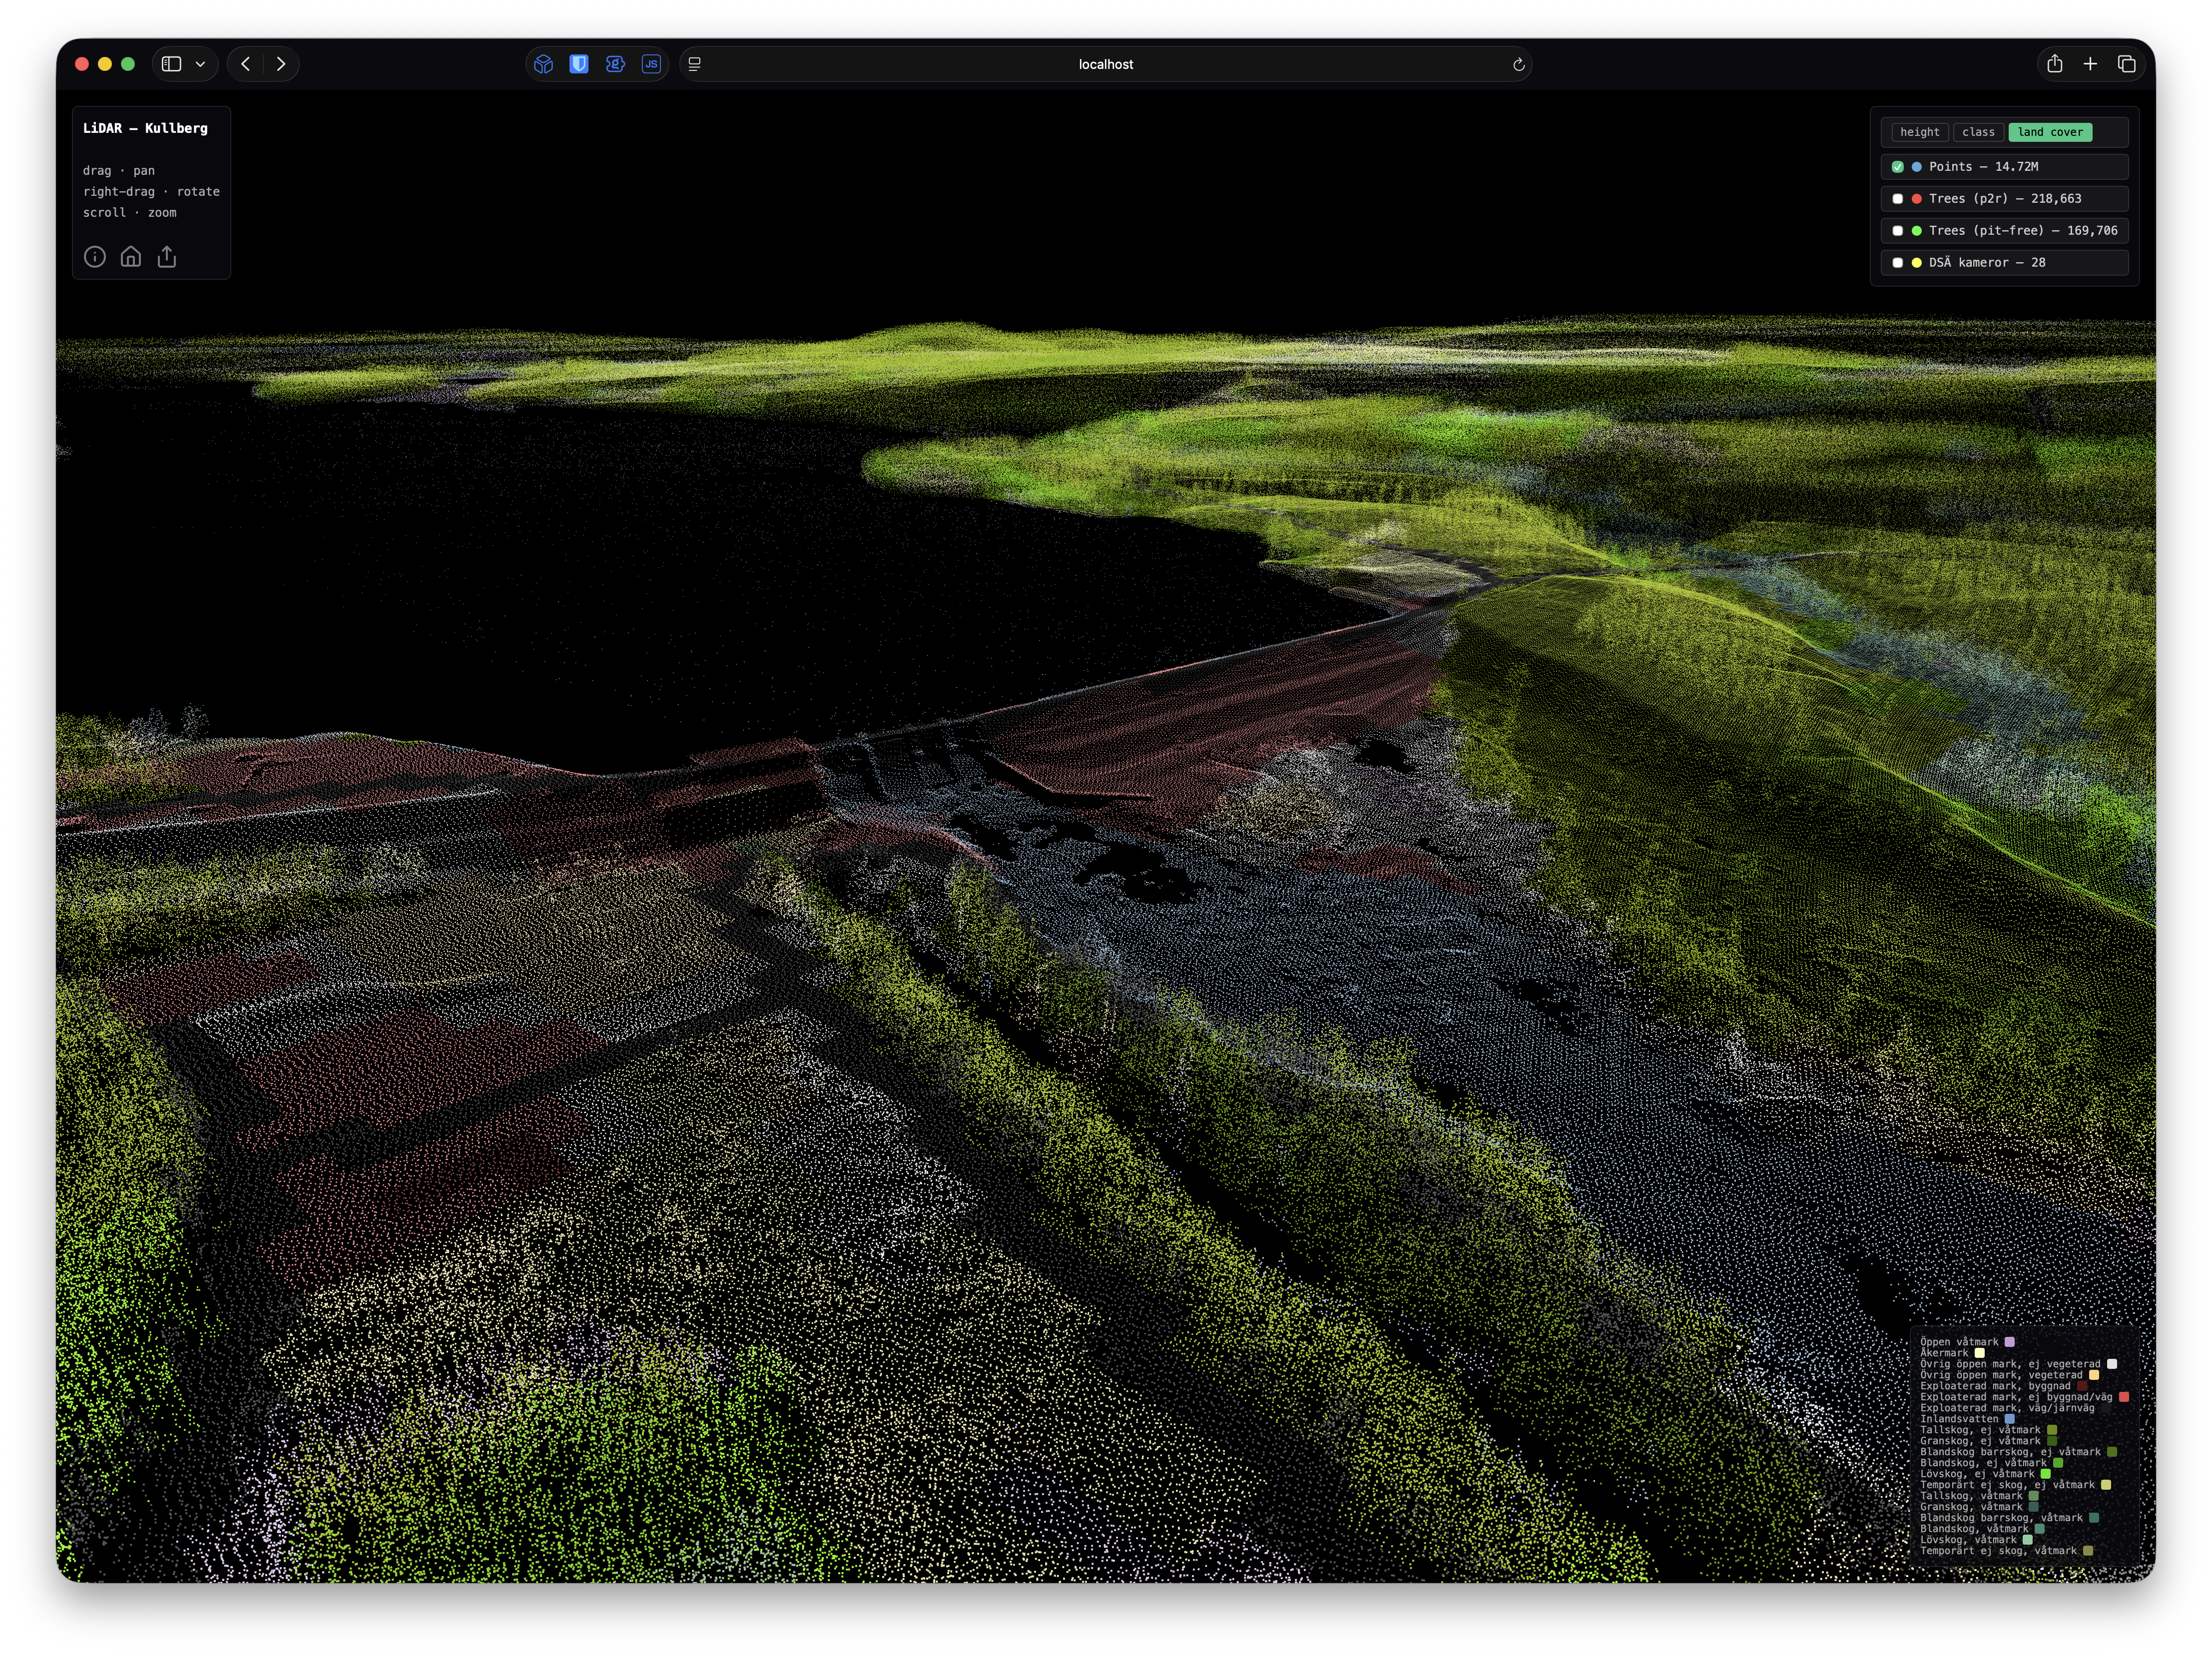The image size is (2212, 1657).
Task: Click the 'drag · pan' hint text
Action: (x=119, y=171)
